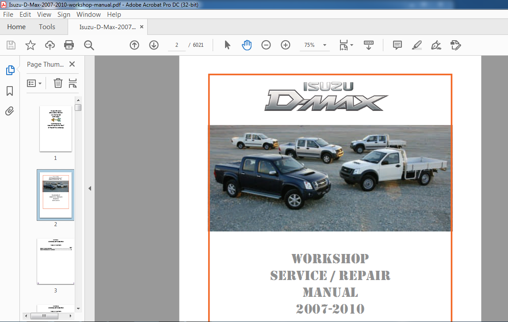Switch to the Tools tab
Image resolution: width=508 pixels, height=322 pixels.
[x=47, y=27]
